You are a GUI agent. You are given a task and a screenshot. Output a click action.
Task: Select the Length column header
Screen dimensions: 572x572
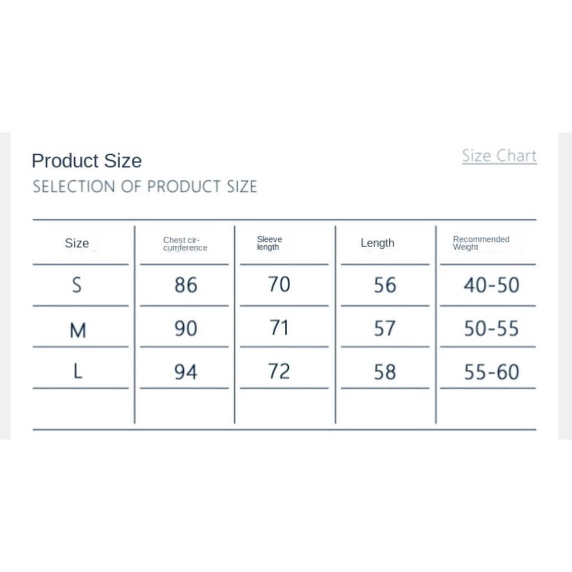click(378, 243)
